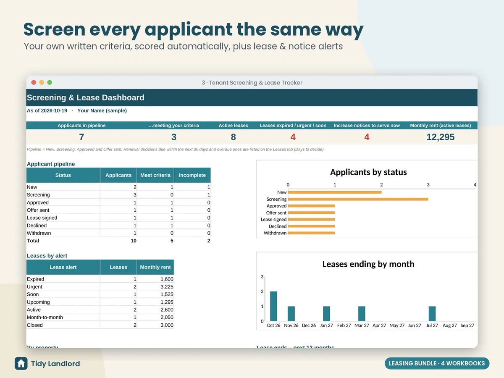Select the New status row cell
The image size is (504, 378).
point(63,187)
